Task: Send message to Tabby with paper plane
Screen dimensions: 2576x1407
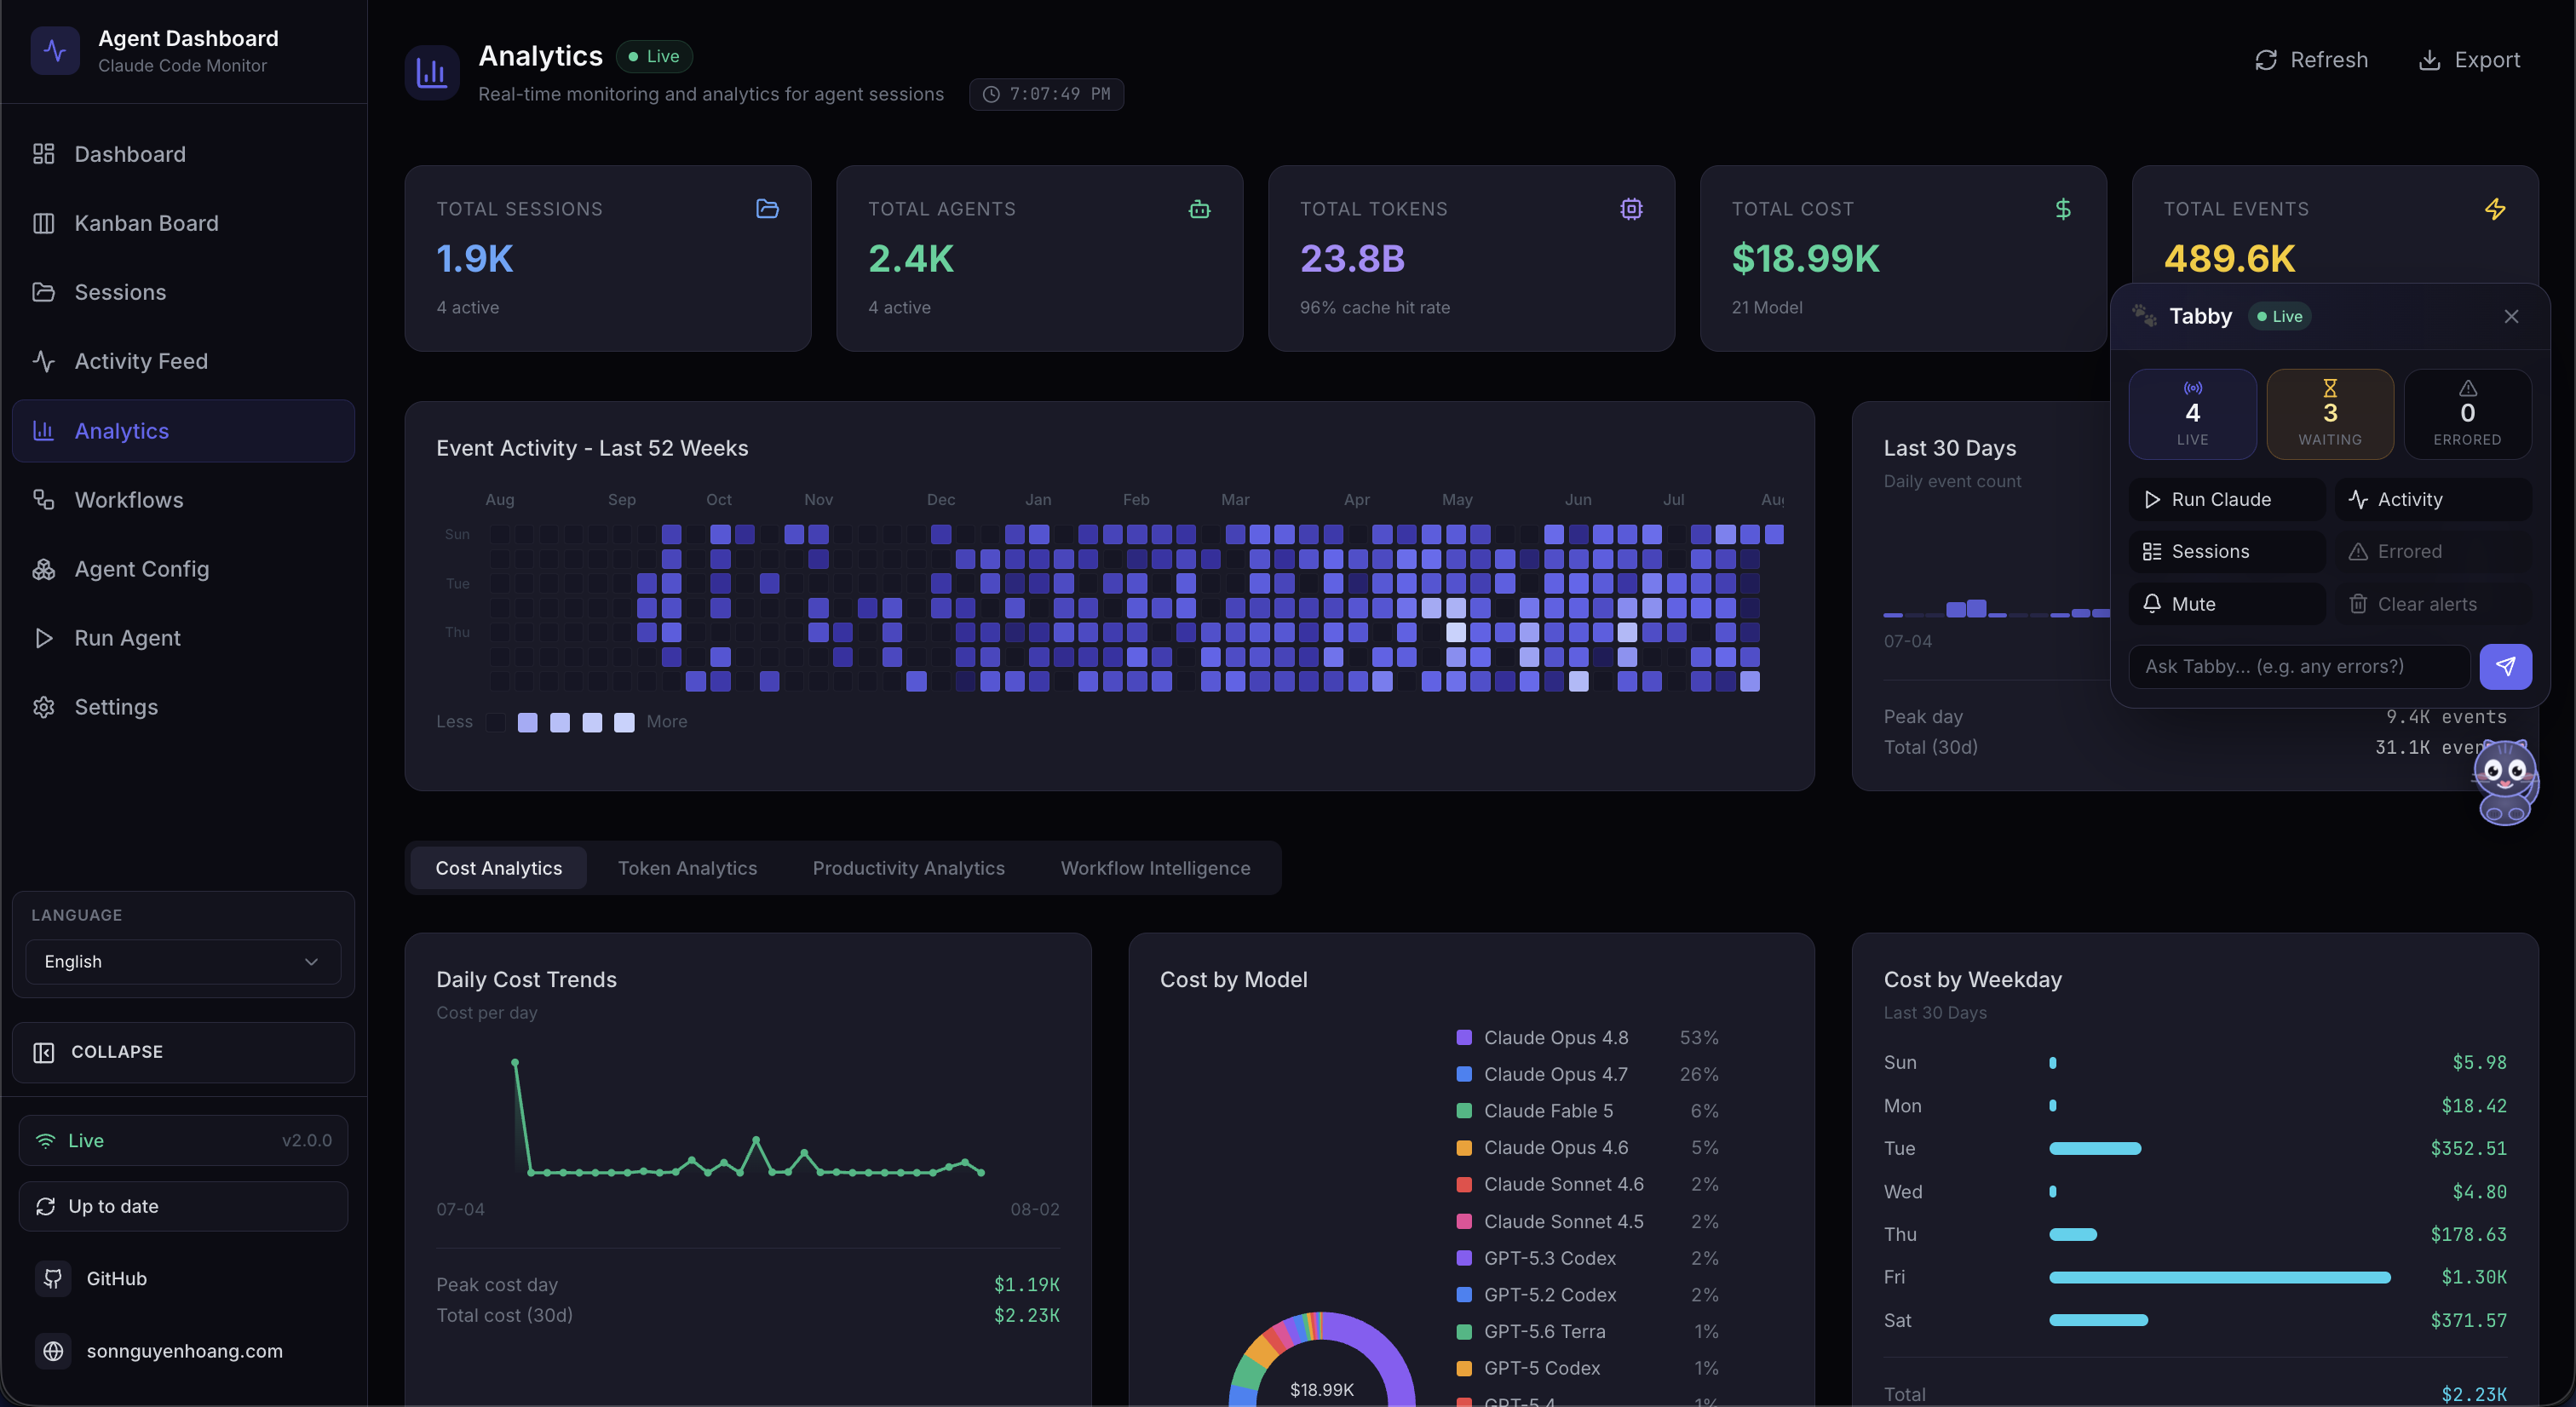Action: point(2505,667)
